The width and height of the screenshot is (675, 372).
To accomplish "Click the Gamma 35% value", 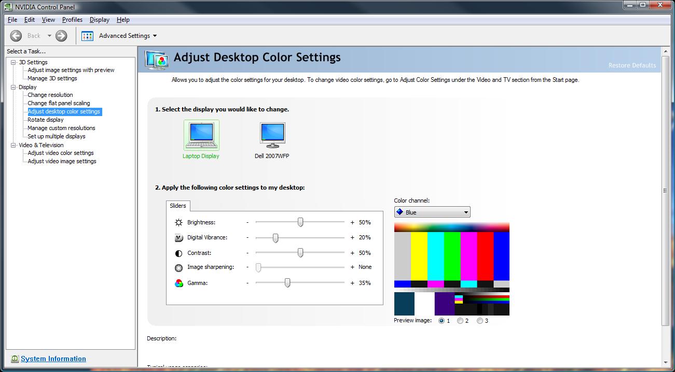I will point(365,283).
